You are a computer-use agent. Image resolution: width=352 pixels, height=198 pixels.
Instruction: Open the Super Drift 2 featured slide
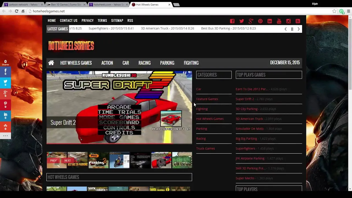(119, 107)
